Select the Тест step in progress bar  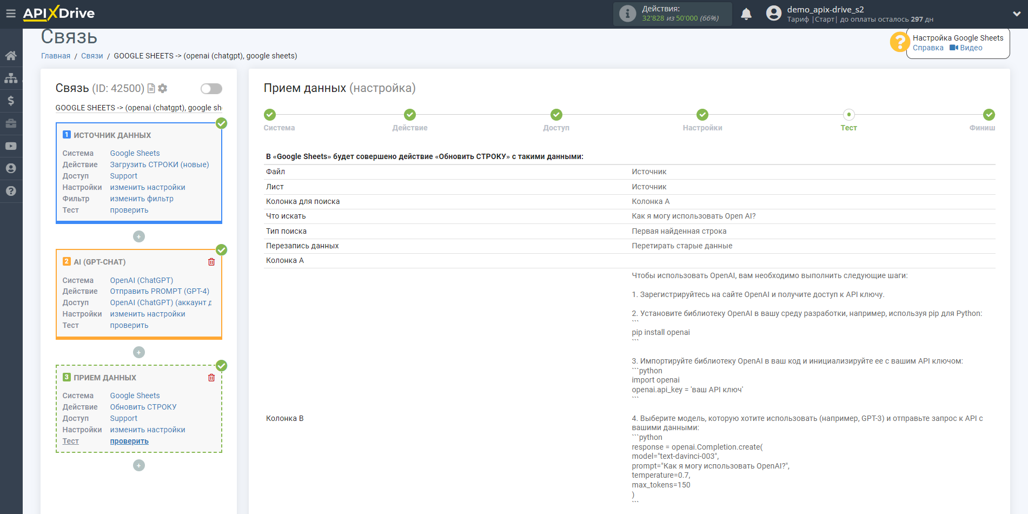pyautogui.click(x=849, y=115)
